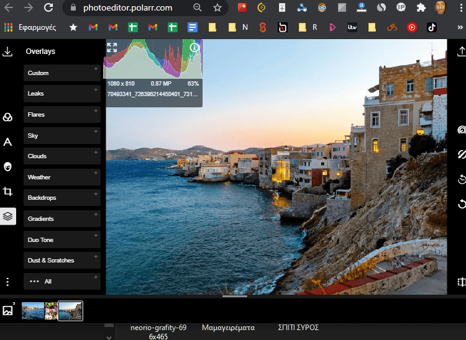466x340 pixels.
Task: Select the crop tool
Action: (x=8, y=192)
